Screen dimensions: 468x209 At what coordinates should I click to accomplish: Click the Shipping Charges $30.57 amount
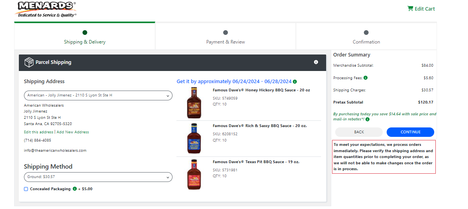[x=428, y=90]
